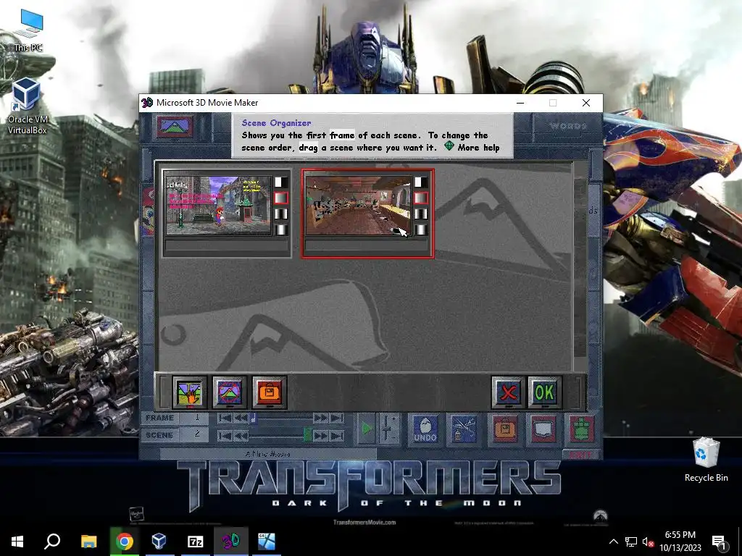Adjust the volume control slider
The height and width of the screenshot is (556, 742).
(388, 429)
